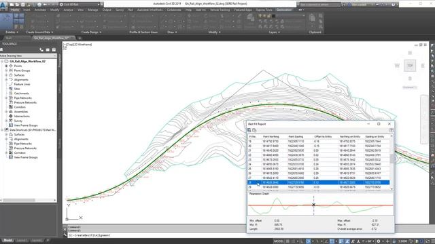Image resolution: width=435 pixels, height=244 pixels.
Task: Click the Autodesk sign-in user icon
Action: pos(349,5)
